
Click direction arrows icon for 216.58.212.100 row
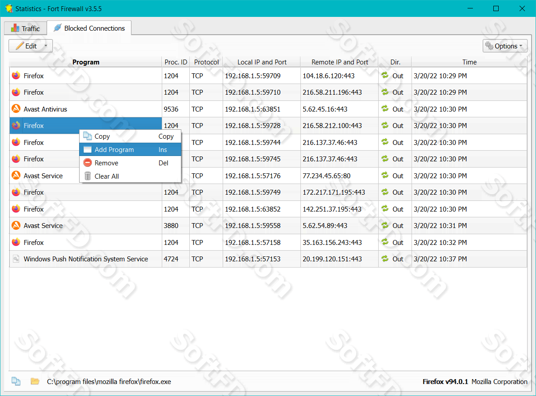click(x=385, y=126)
